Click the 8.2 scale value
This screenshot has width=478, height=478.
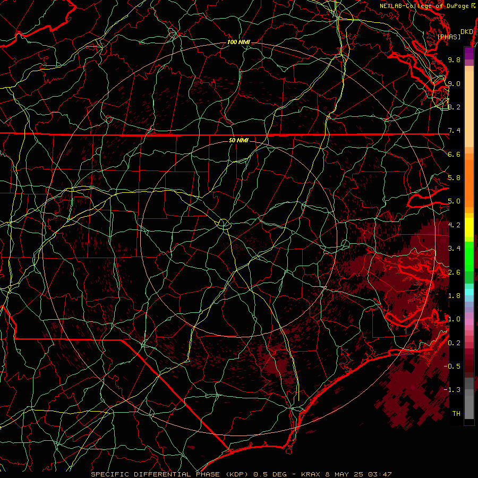click(454, 107)
